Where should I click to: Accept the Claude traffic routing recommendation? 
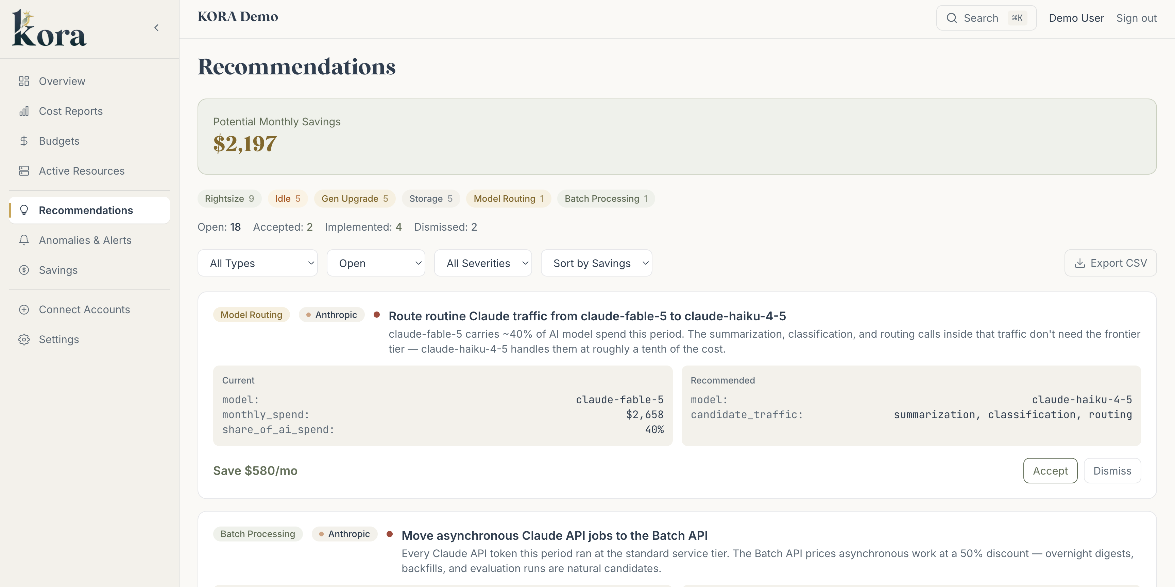(1050, 471)
